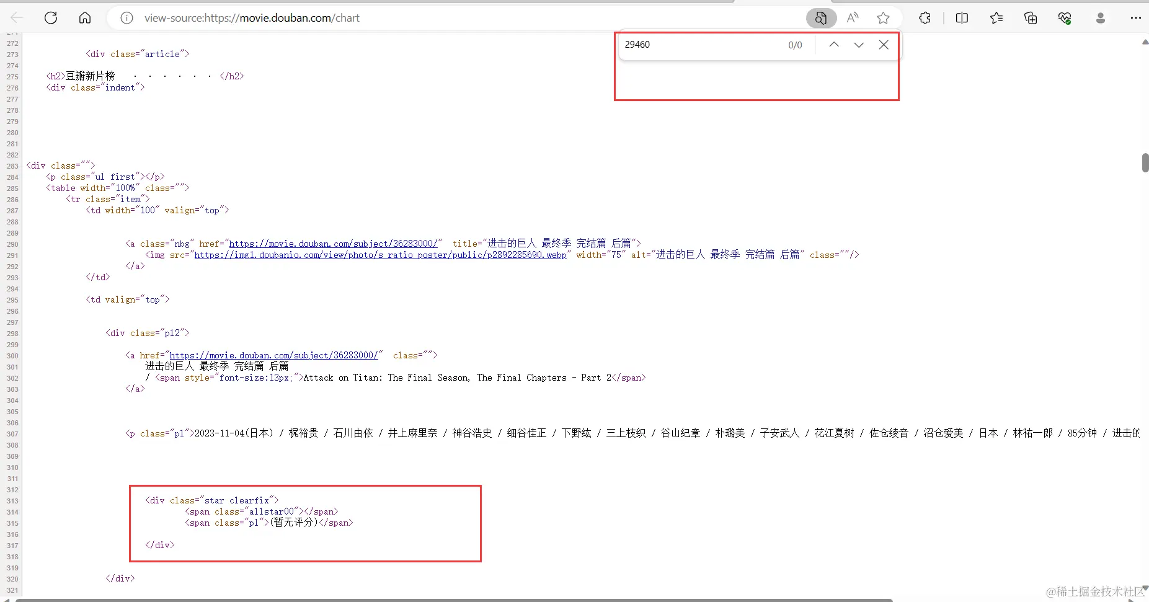The image size is (1149, 602).
Task: Click the div class="indent" line
Action: [x=95, y=87]
